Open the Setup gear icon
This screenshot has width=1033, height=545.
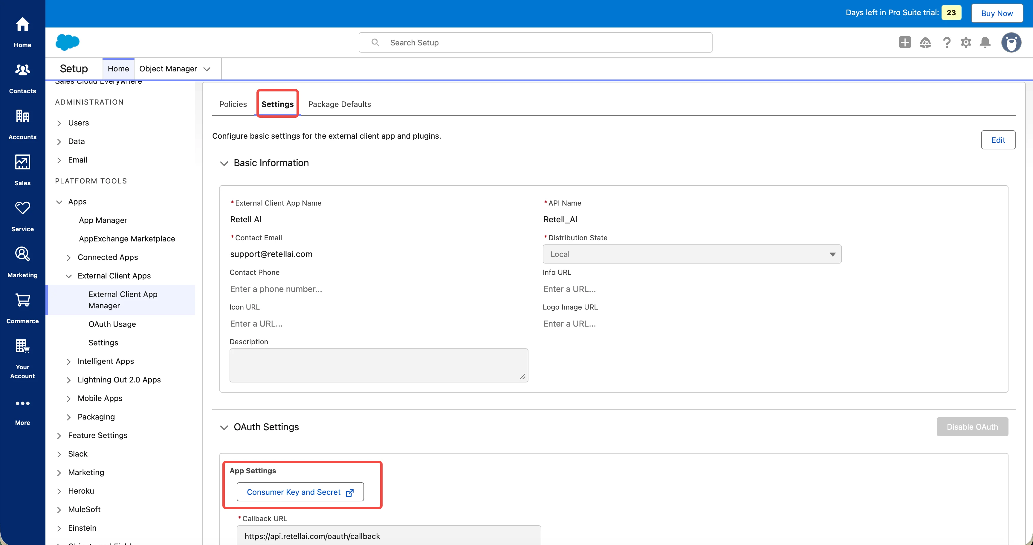click(x=966, y=42)
